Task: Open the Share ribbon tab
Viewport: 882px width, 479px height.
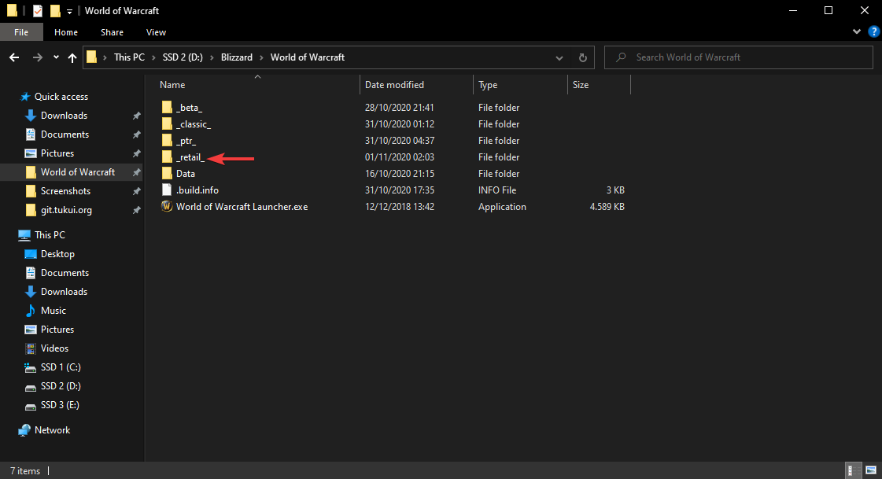Action: click(112, 32)
